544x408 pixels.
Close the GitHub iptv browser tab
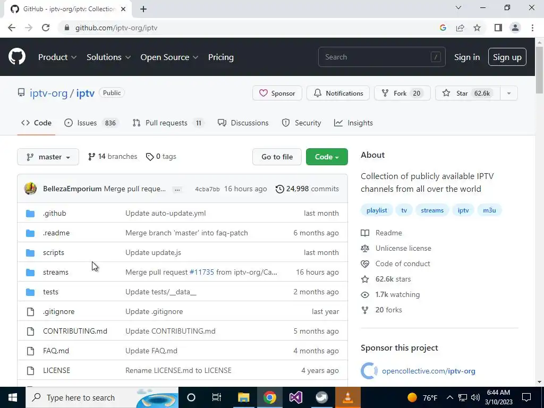(123, 9)
